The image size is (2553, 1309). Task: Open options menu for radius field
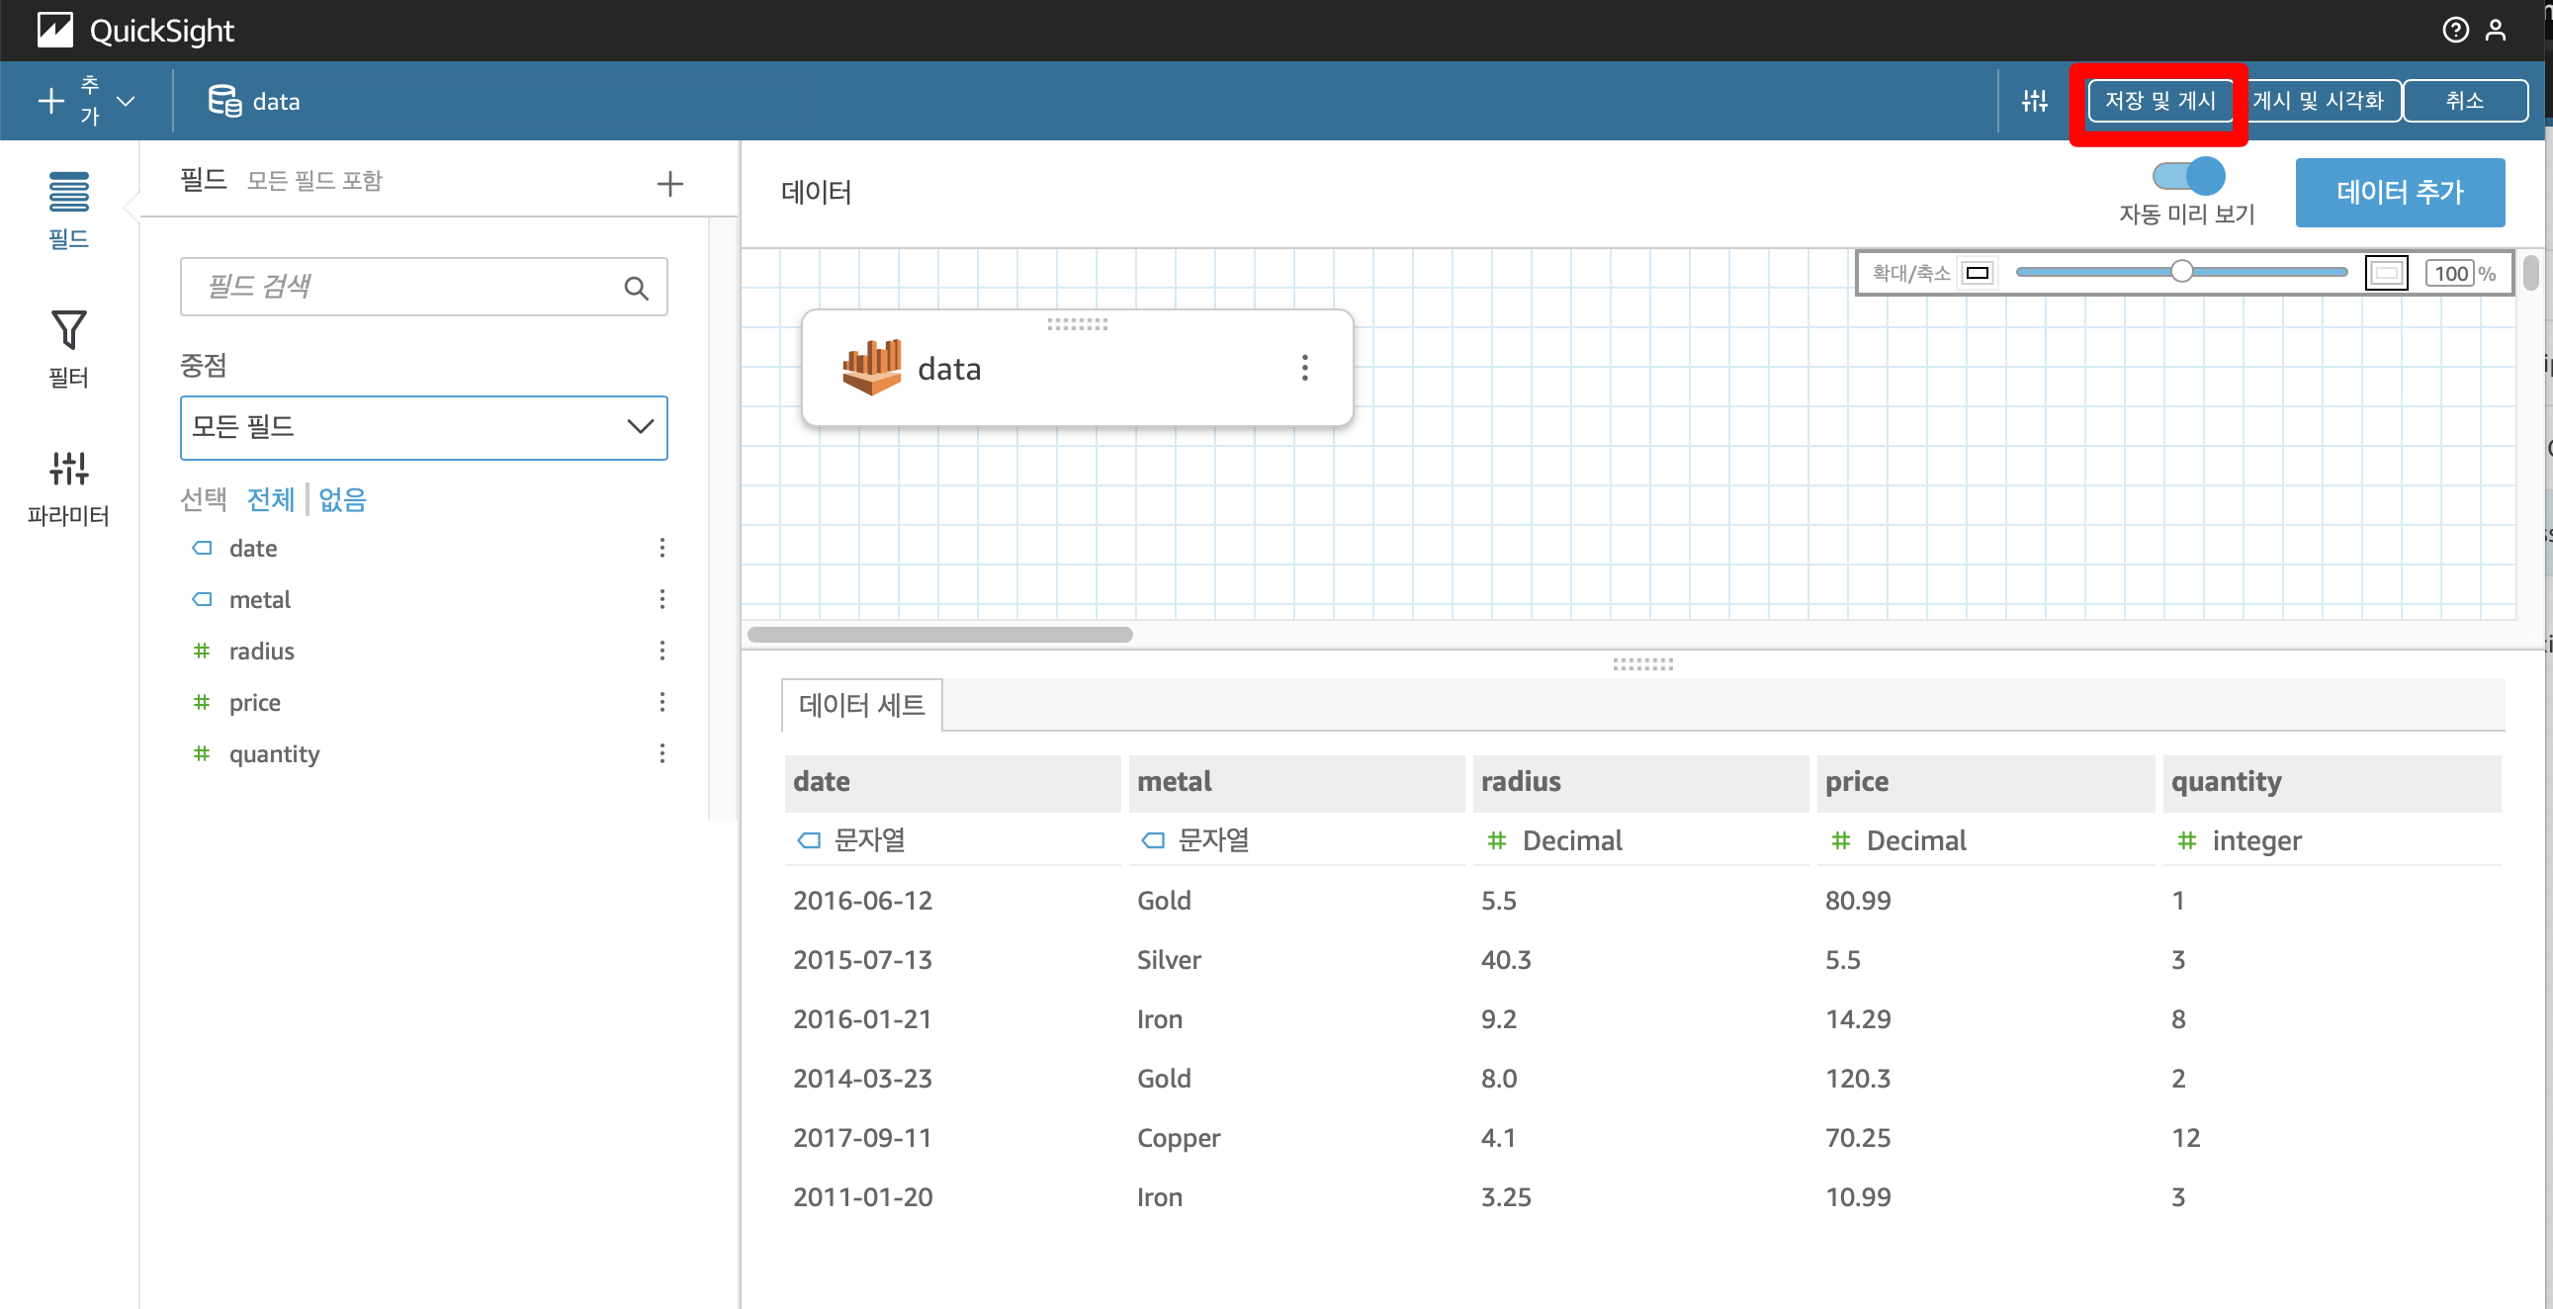pyautogui.click(x=662, y=650)
